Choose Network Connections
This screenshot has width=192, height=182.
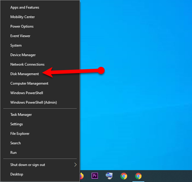coord(27,64)
